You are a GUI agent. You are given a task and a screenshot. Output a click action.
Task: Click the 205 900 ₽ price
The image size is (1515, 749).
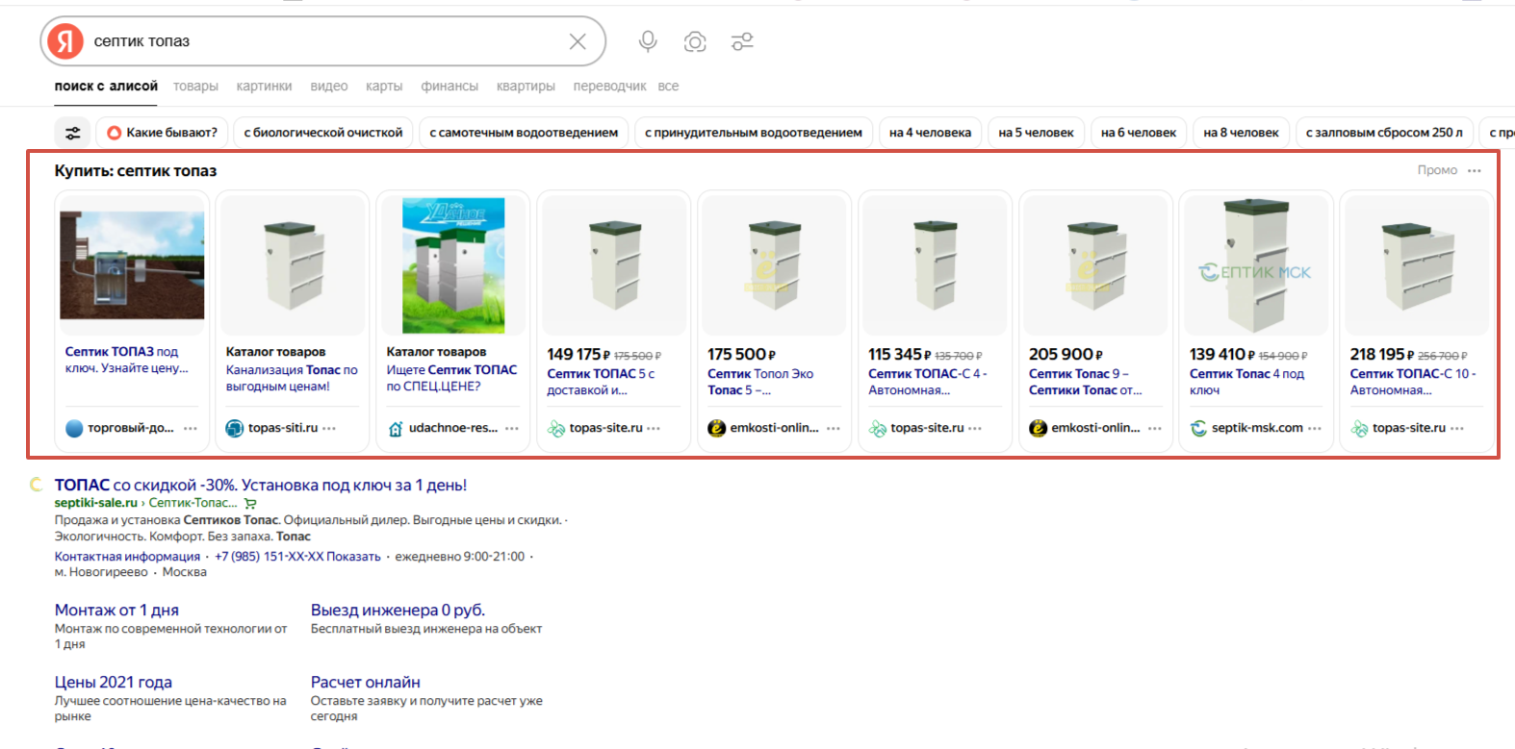click(1066, 354)
